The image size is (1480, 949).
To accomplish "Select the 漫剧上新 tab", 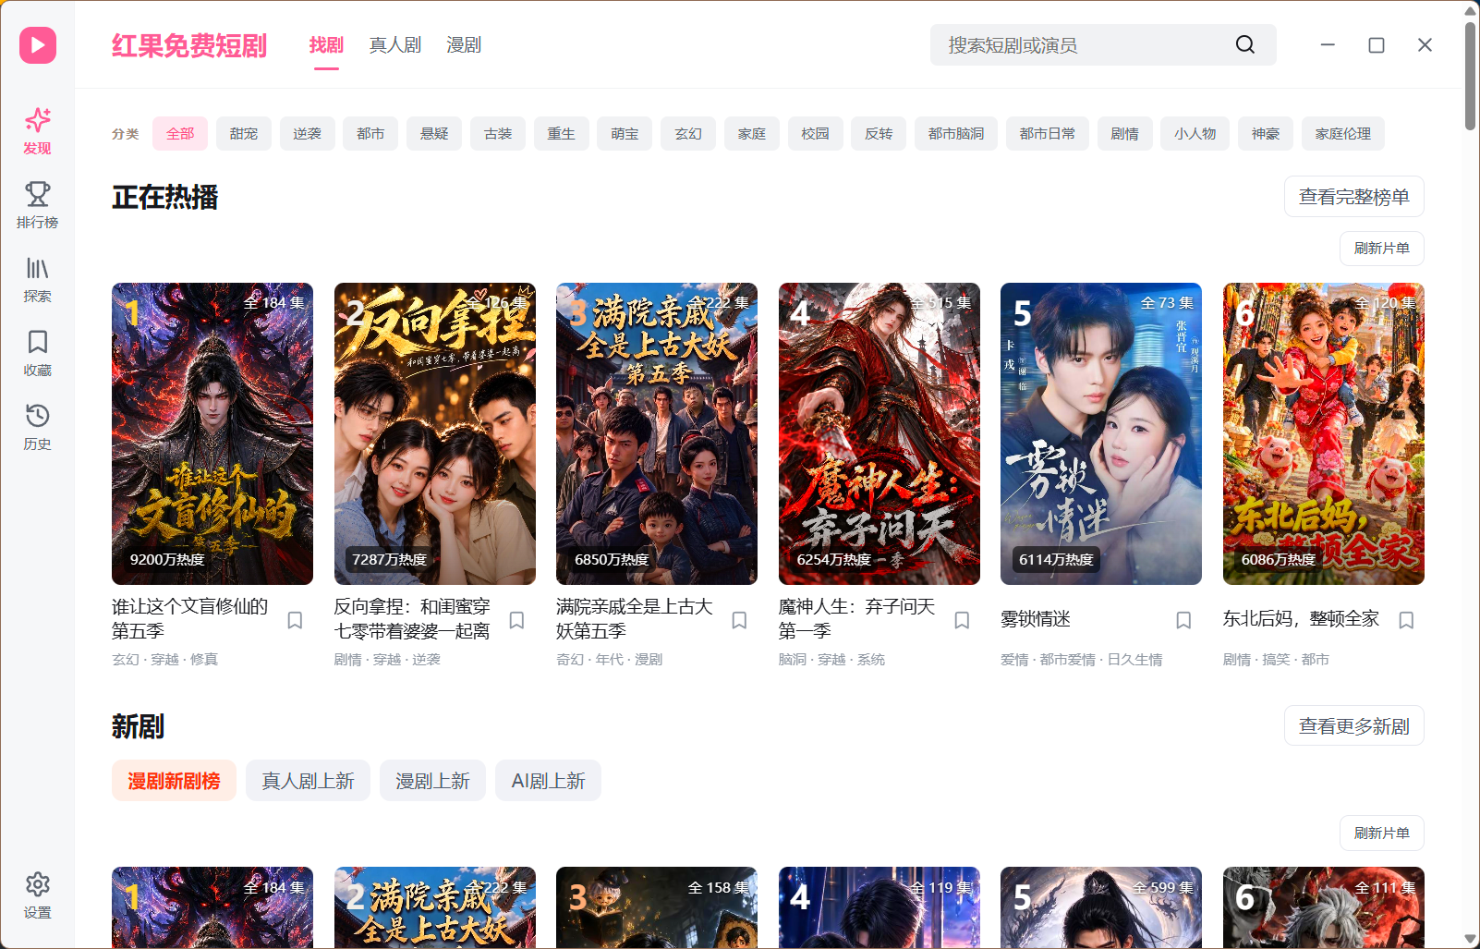I will 432,781.
